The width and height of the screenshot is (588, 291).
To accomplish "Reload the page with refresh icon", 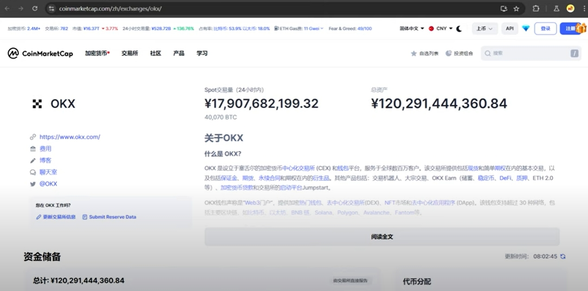I will (35, 8).
